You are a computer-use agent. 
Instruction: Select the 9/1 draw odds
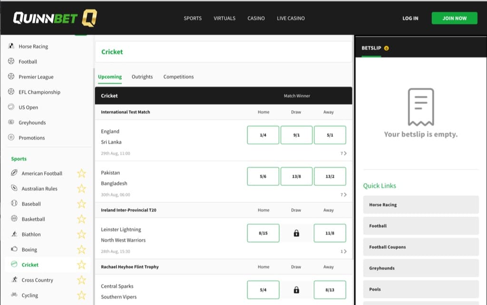(x=296, y=135)
